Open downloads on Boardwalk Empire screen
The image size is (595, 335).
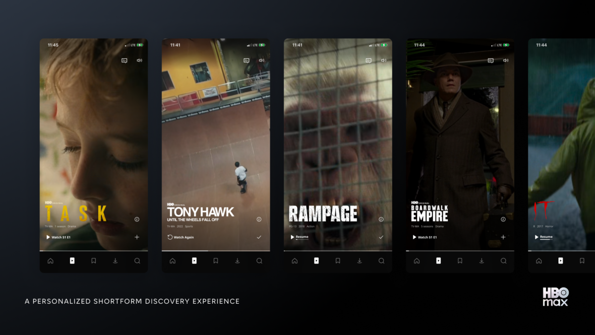(x=481, y=261)
